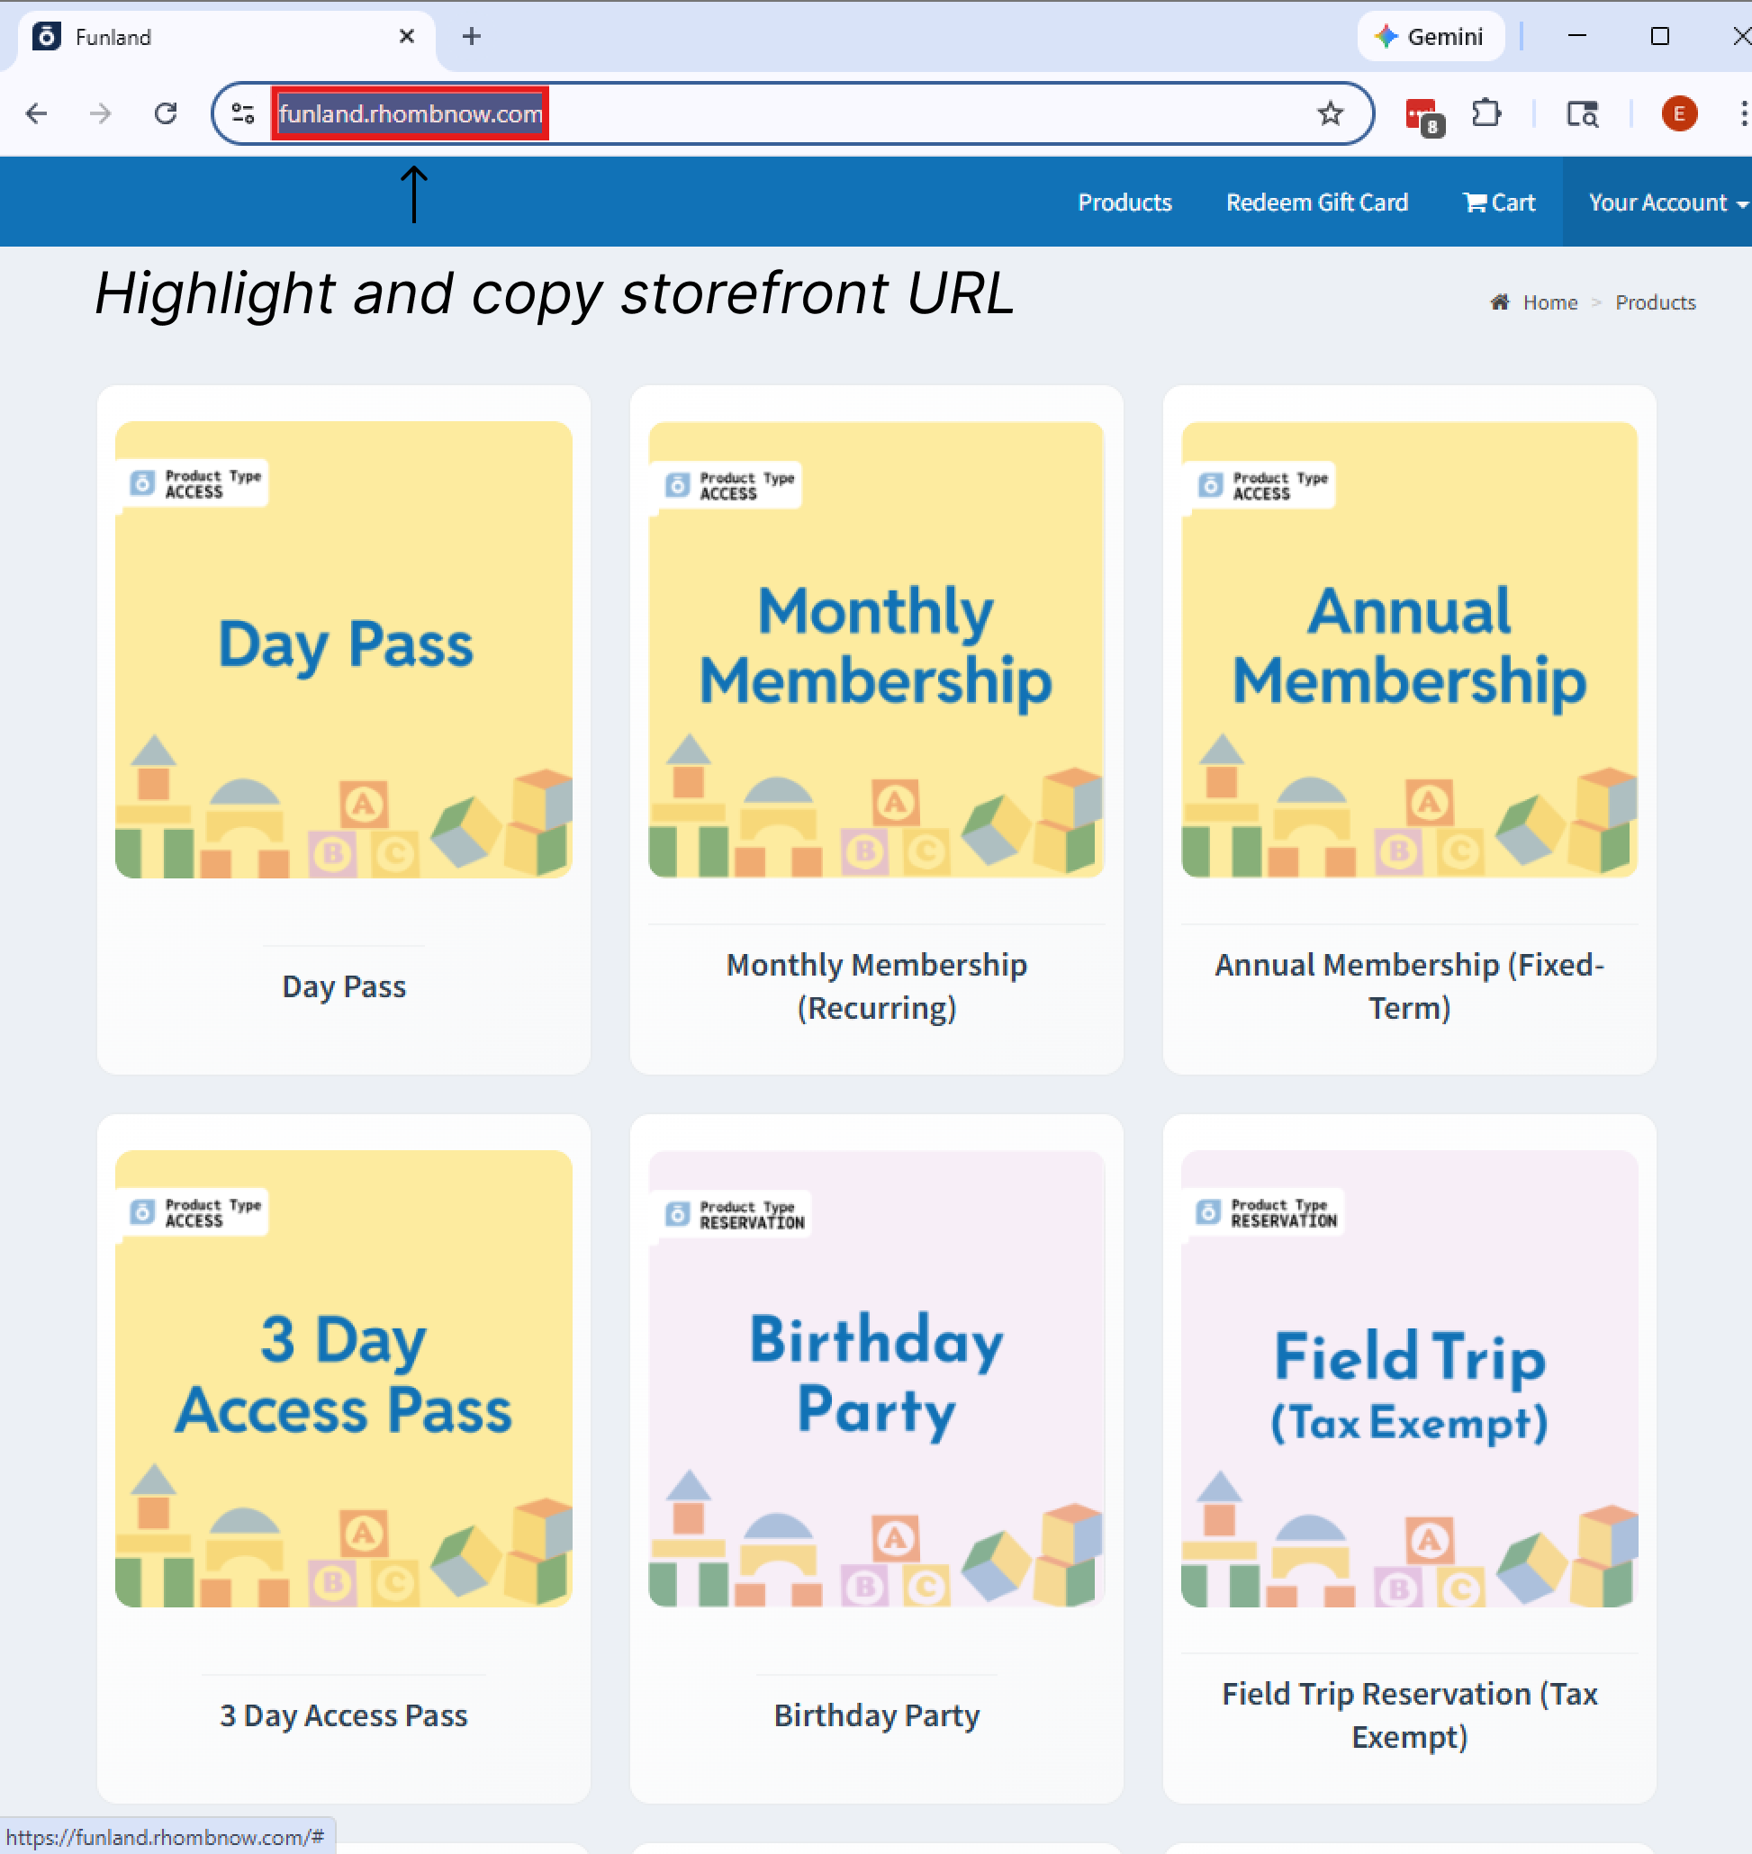1752x1854 pixels.
Task: Expand the Your Account dropdown
Action: tap(1666, 202)
